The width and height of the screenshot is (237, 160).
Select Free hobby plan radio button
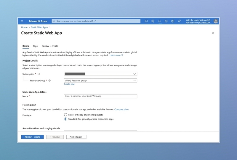65,115
